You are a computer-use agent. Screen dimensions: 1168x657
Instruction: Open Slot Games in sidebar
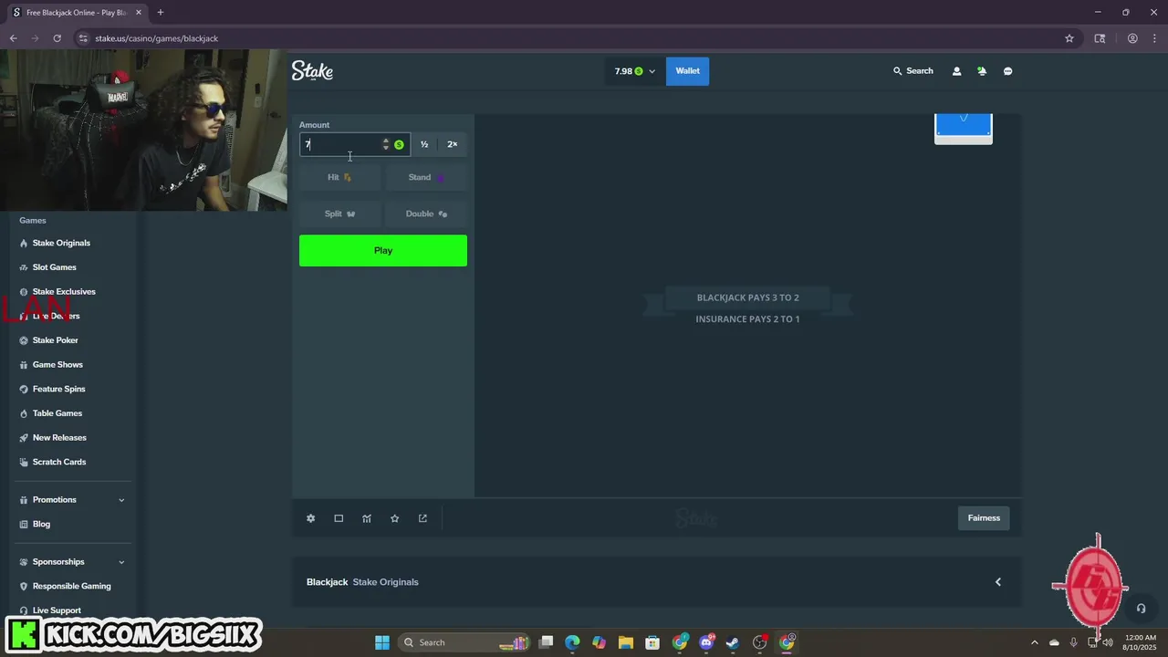(x=55, y=267)
